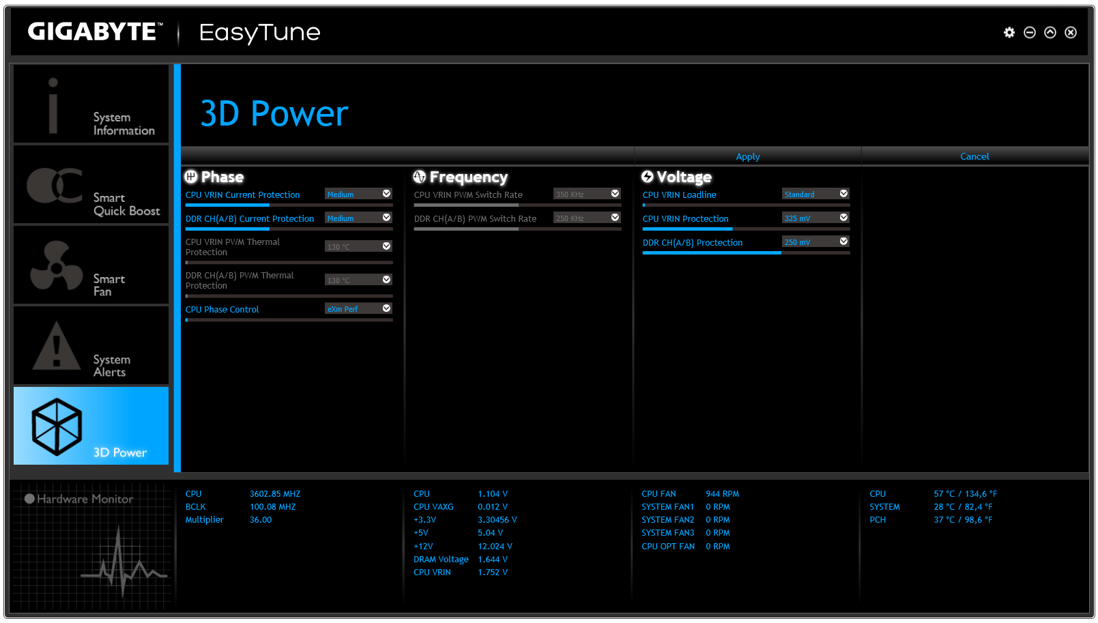This screenshot has width=1098, height=623.
Task: Click the CPU Phase Control label
Action: (x=222, y=309)
